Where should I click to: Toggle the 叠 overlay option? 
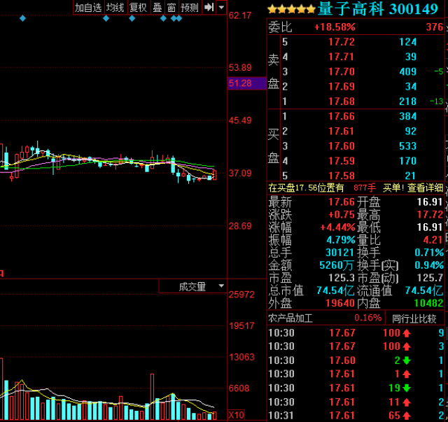[x=157, y=8]
